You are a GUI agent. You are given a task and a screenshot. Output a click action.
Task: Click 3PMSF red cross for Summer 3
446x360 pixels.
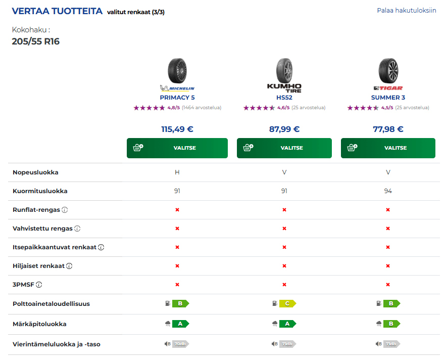click(x=388, y=285)
